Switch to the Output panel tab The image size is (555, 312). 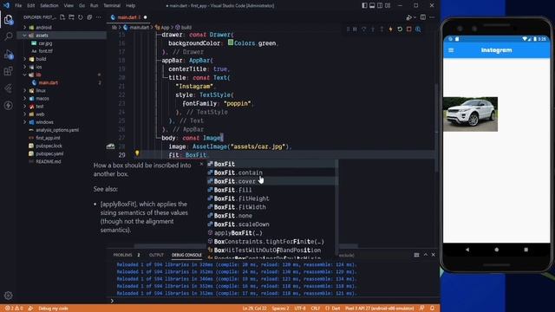pos(156,255)
